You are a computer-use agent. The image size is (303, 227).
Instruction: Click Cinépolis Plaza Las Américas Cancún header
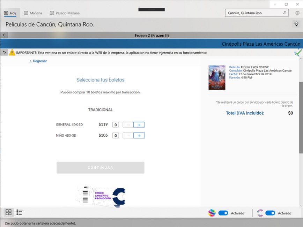click(x=261, y=44)
